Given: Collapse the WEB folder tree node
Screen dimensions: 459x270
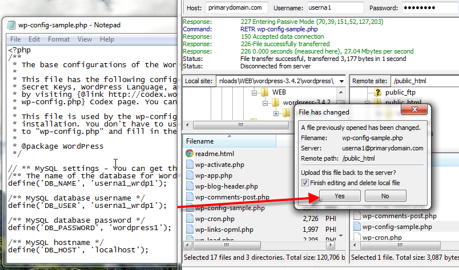Looking at the screenshot, I should [x=254, y=92].
